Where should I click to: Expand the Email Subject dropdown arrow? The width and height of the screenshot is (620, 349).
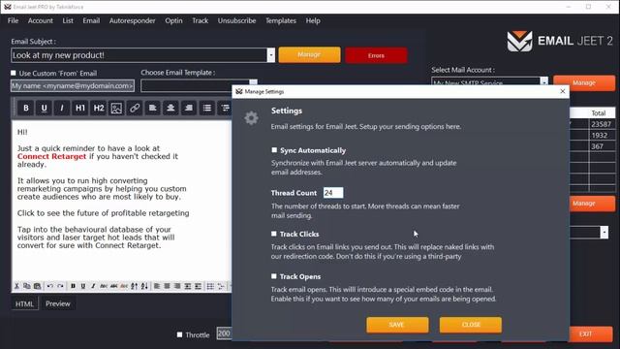coord(271,55)
